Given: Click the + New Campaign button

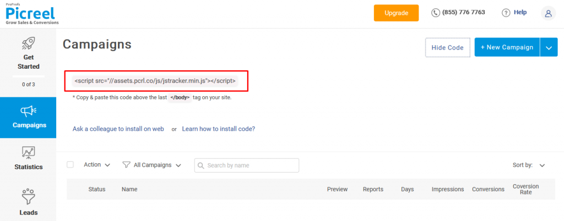Looking at the screenshot, I should (x=507, y=47).
